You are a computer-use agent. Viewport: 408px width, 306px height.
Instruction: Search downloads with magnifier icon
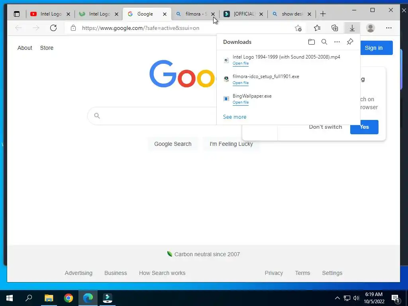click(x=324, y=42)
